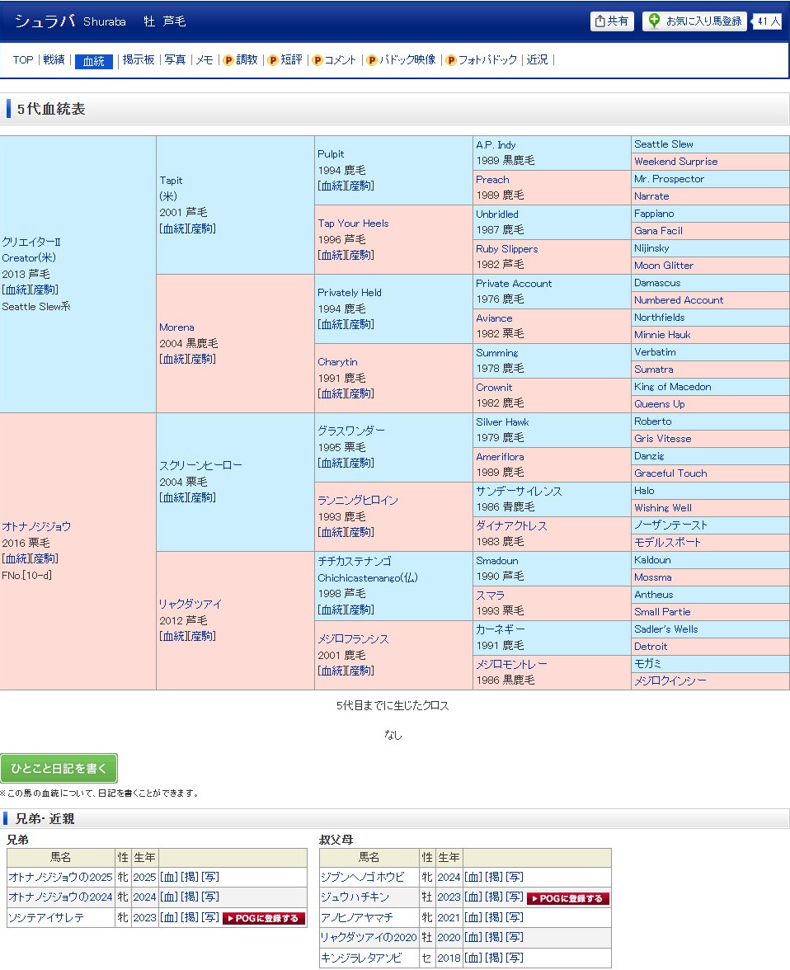Open the premium 短評 tab
Viewport: 790px width, 970px height.
click(x=284, y=60)
